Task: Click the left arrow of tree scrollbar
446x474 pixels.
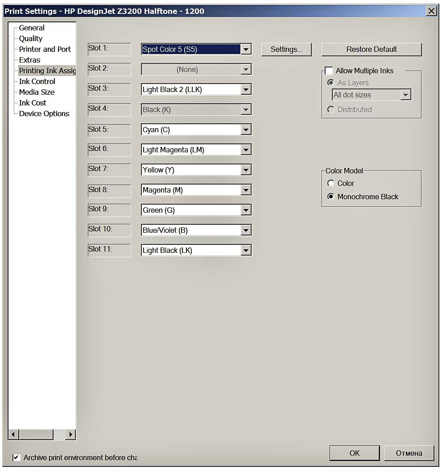Action: point(13,435)
